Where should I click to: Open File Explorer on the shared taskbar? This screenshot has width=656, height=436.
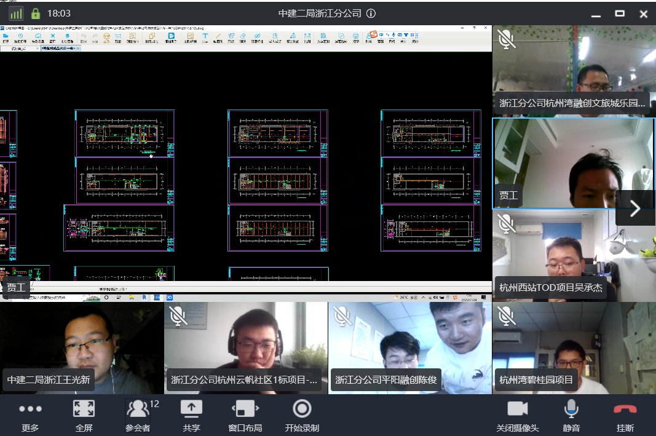point(132,298)
